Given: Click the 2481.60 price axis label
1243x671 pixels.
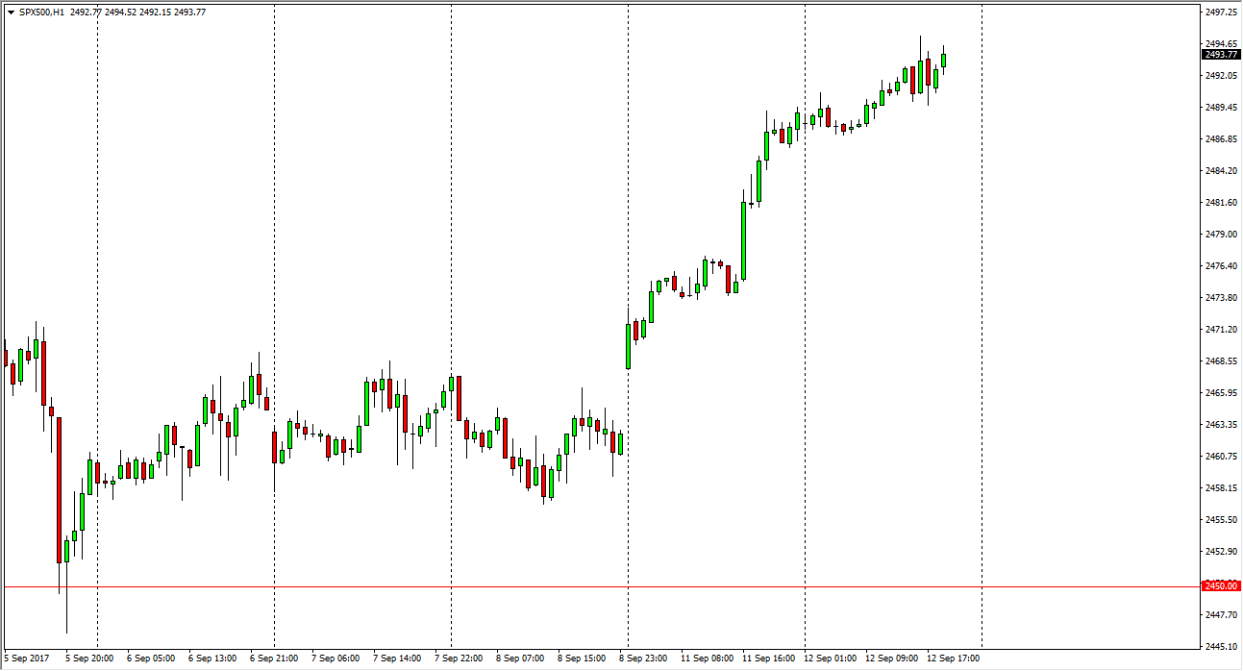Looking at the screenshot, I should 1221,202.
